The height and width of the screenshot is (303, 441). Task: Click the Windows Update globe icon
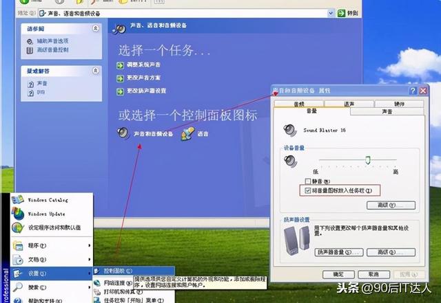tap(18, 214)
